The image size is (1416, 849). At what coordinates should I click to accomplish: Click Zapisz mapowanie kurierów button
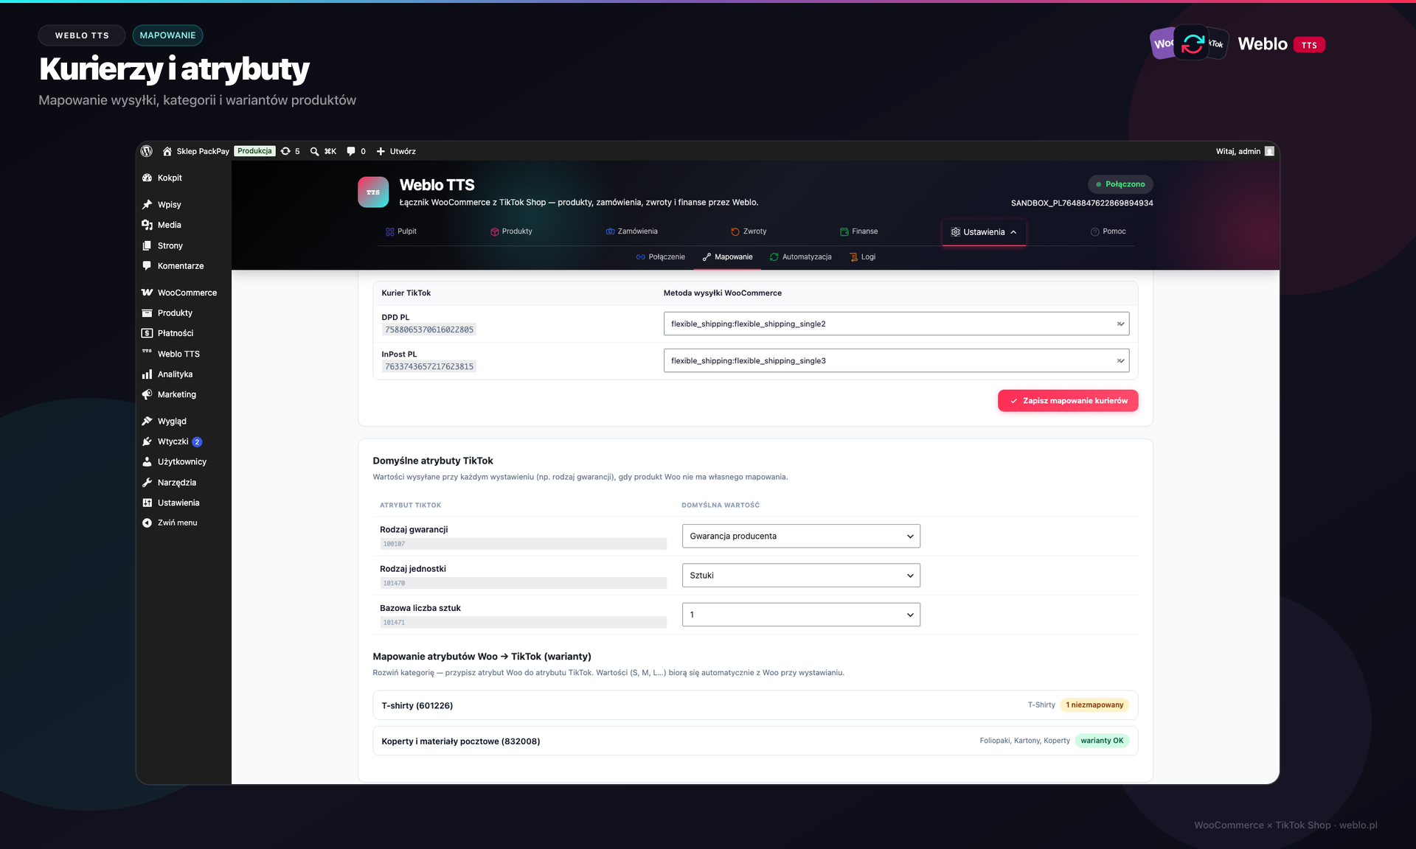tap(1067, 401)
